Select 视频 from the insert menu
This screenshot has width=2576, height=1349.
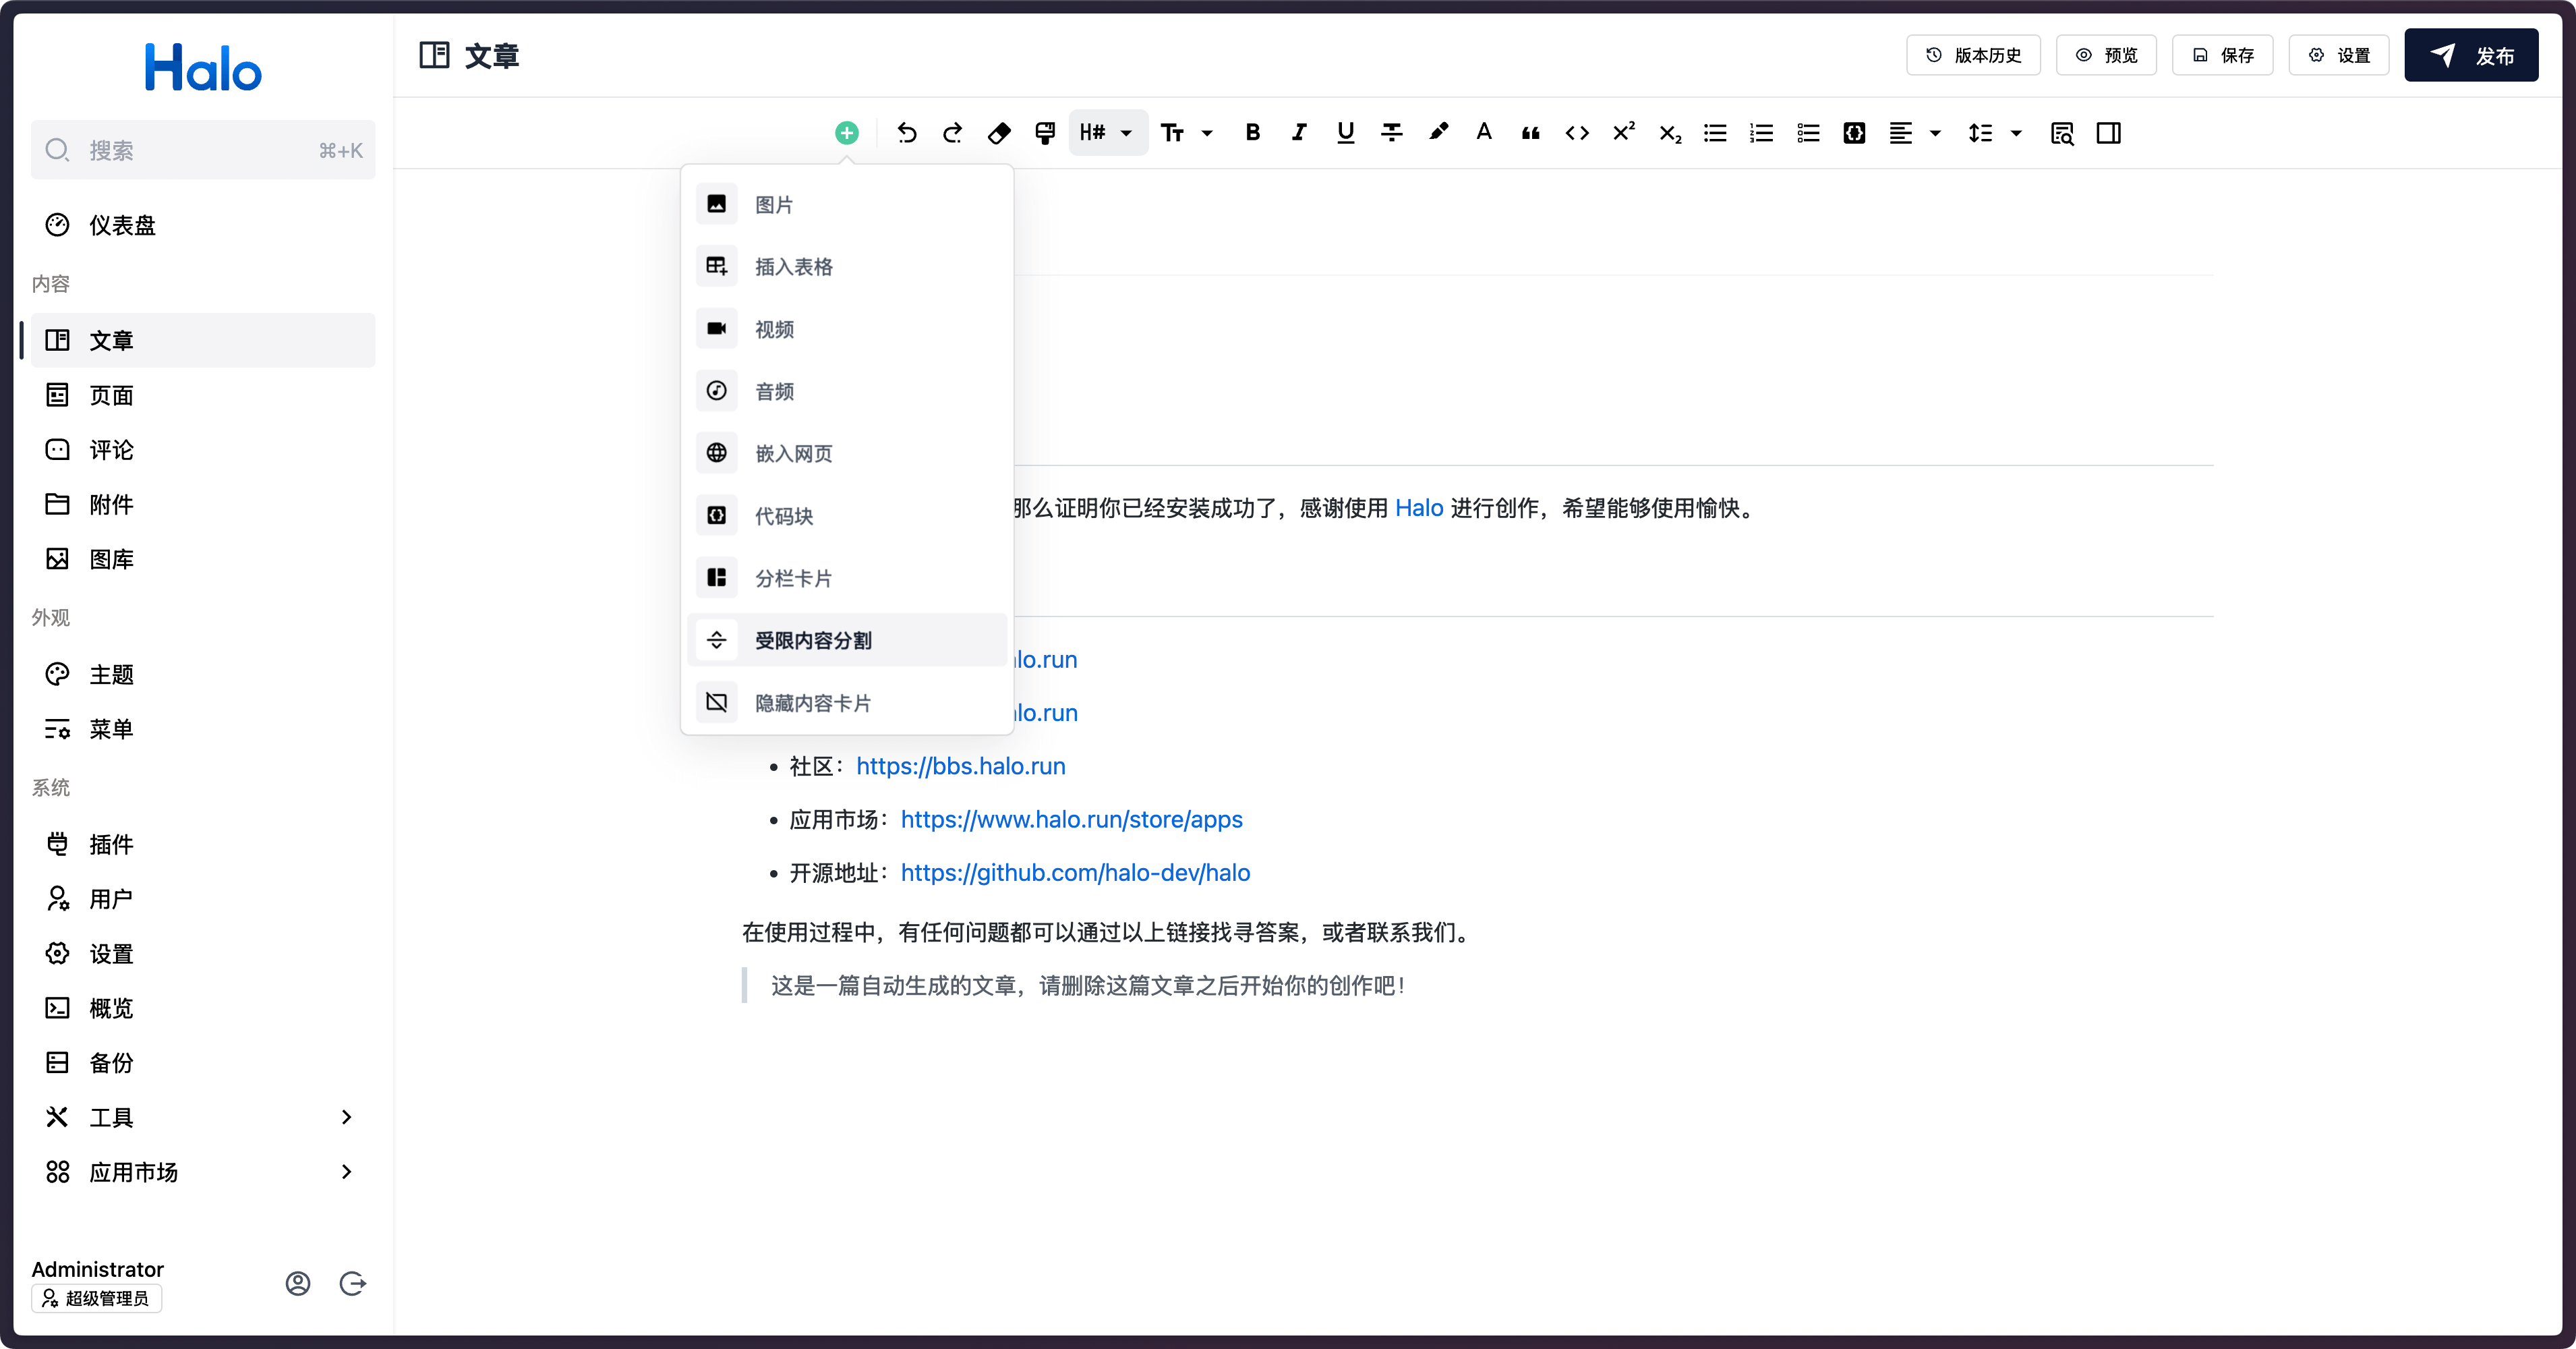[847, 329]
